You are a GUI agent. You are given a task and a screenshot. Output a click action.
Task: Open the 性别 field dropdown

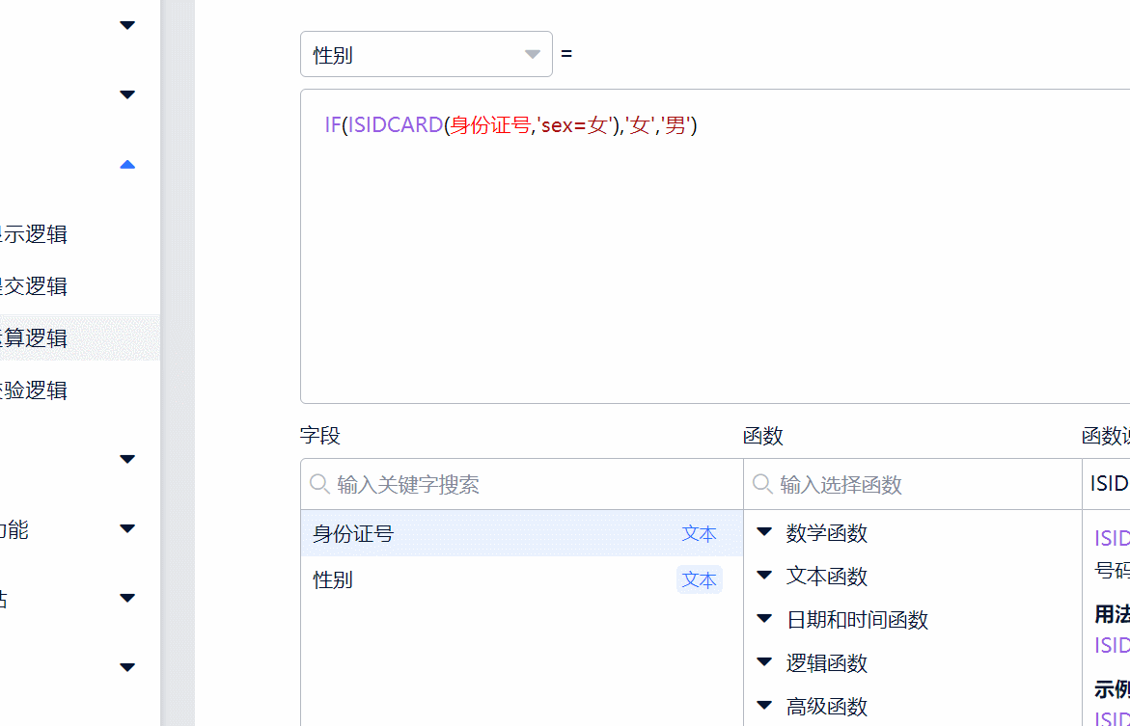tap(426, 55)
